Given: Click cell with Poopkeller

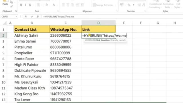Looking at the screenshot, I should click(32, 53).
